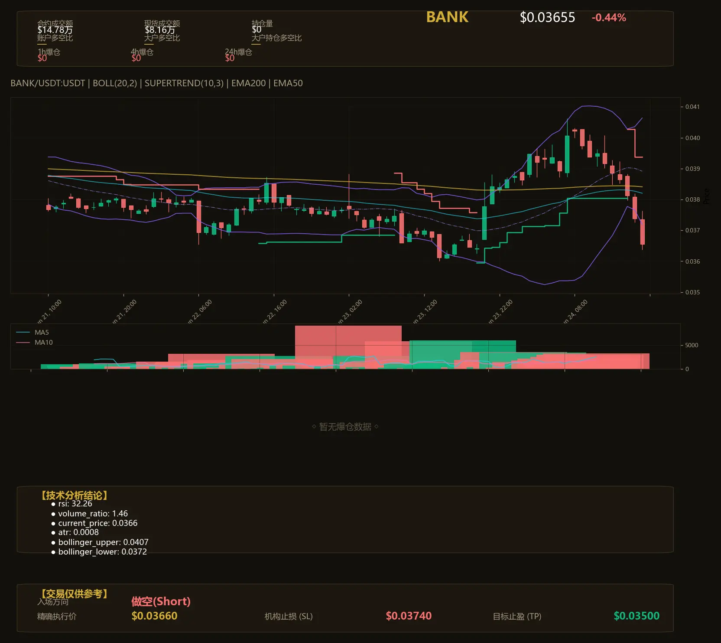Click the stop loss value $0.03740
This screenshot has width=721, height=643.
(x=409, y=616)
